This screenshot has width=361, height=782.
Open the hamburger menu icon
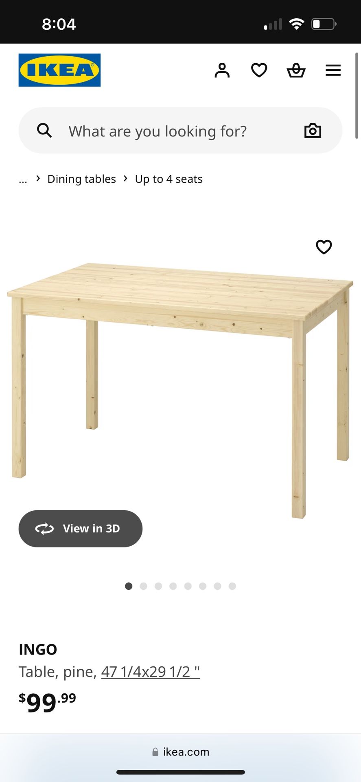[x=333, y=70]
